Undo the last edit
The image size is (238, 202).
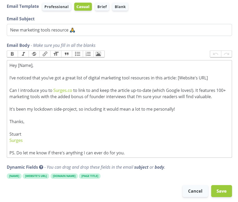click(215, 54)
